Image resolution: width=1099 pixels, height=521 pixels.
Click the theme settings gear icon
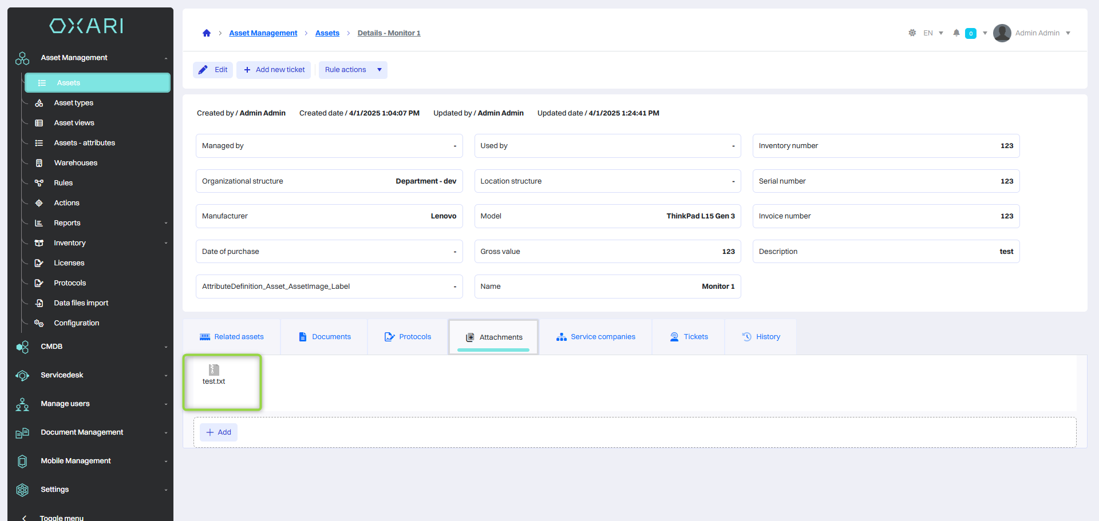912,33
